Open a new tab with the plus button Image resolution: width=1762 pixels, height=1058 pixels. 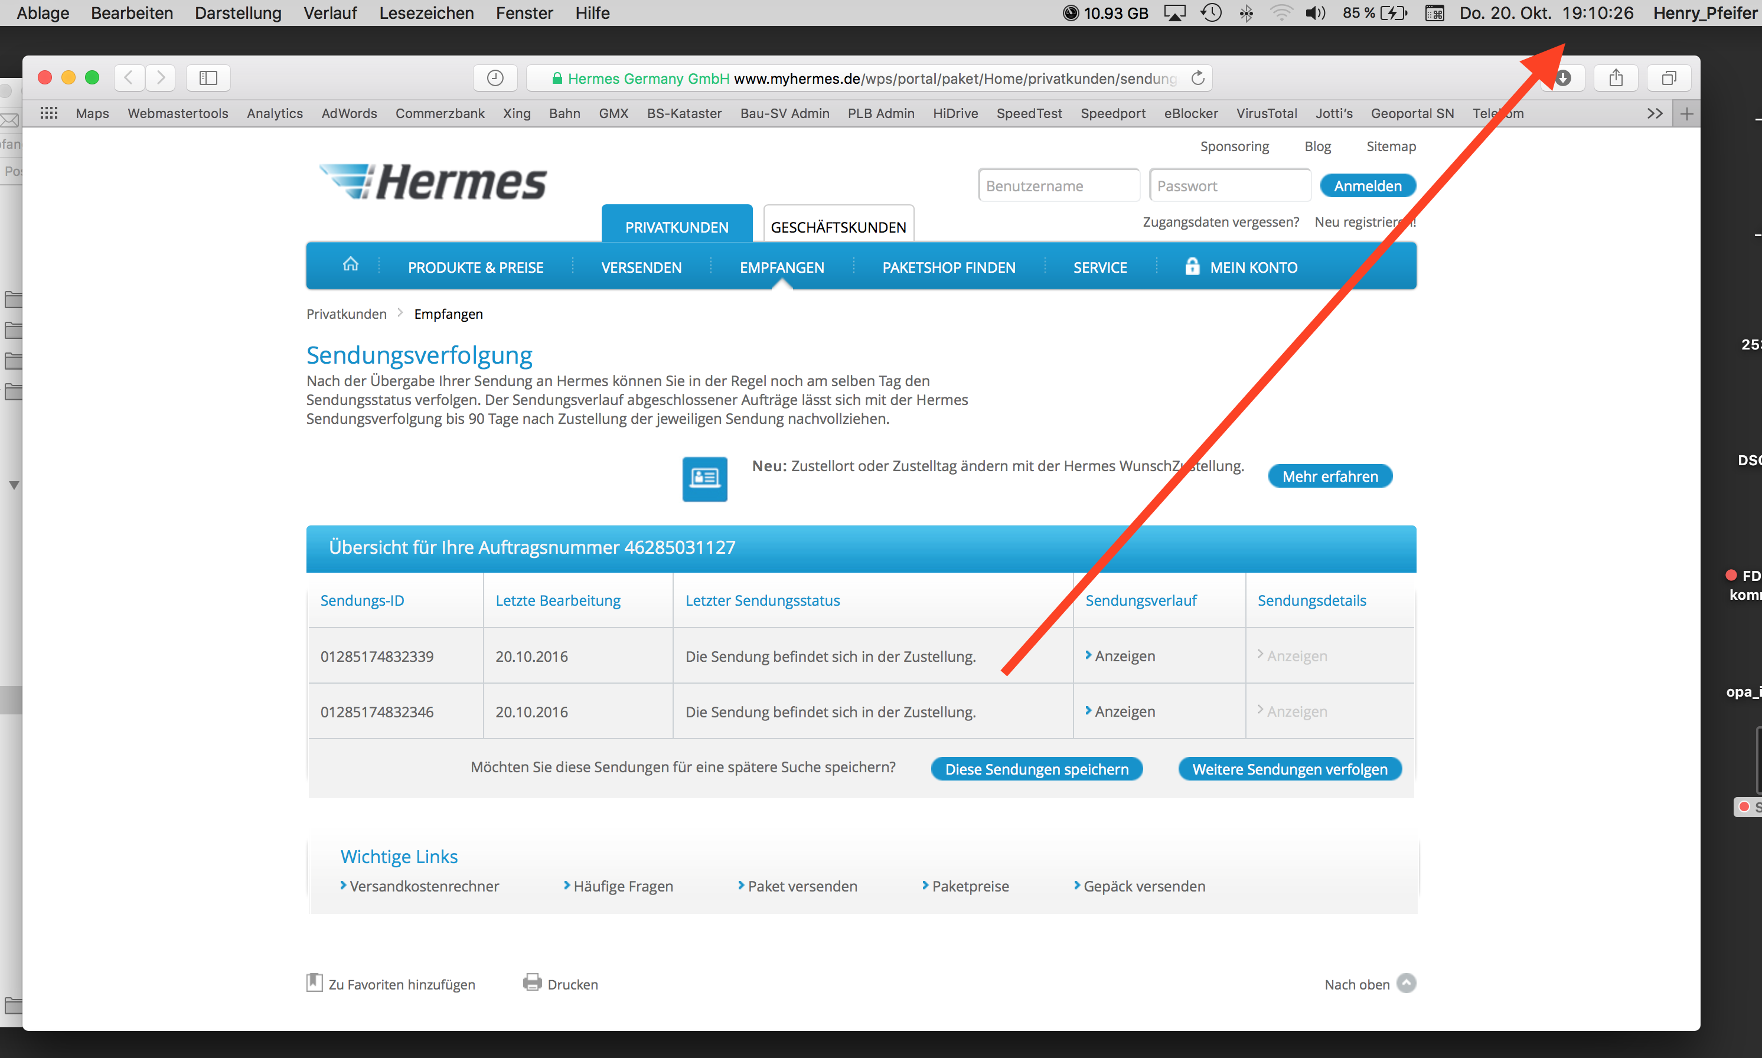(1686, 113)
